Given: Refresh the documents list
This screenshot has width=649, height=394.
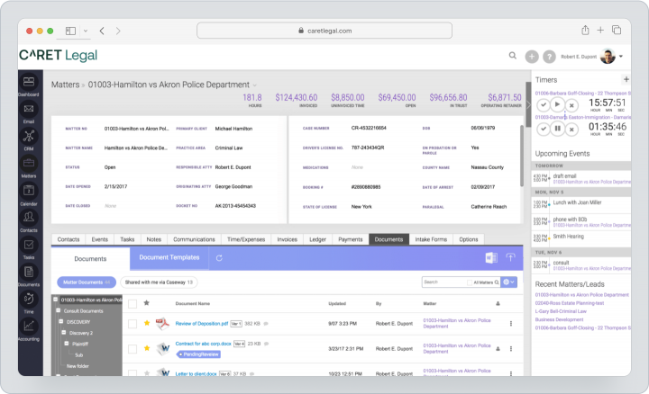Looking at the screenshot, I should (219, 258).
